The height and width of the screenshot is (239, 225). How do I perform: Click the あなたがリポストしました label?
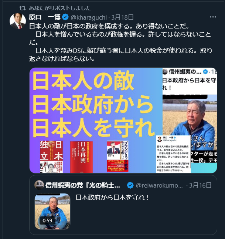tap(60, 8)
